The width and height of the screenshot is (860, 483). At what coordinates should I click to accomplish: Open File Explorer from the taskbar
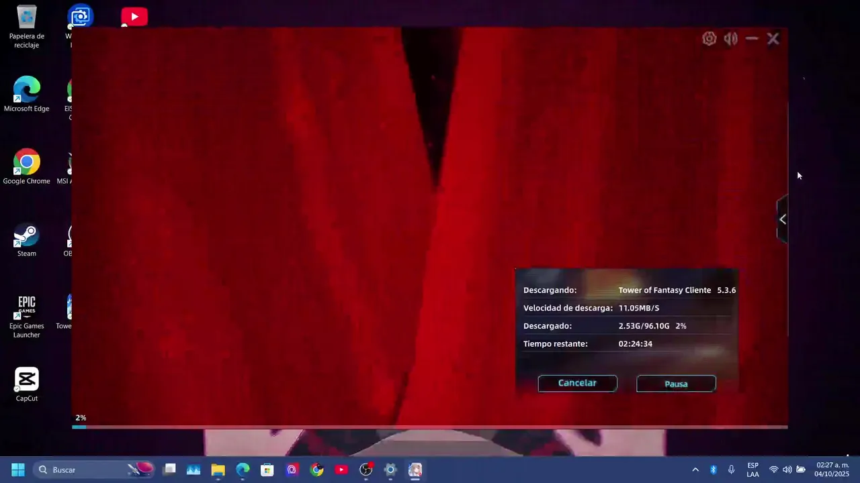coord(218,470)
